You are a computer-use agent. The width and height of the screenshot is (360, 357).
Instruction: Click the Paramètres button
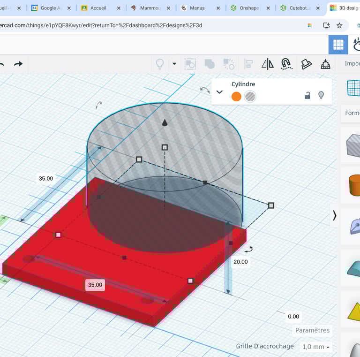click(x=312, y=330)
